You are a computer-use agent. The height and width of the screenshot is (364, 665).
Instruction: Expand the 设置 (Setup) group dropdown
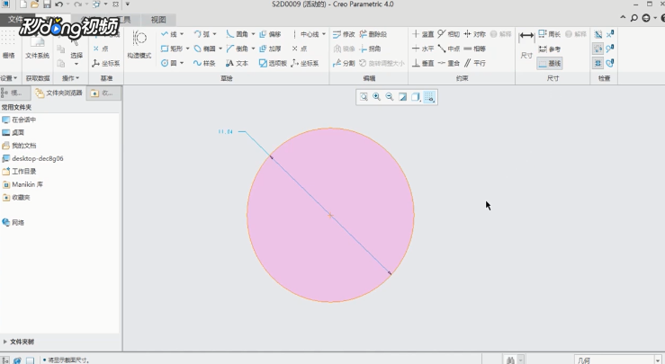9,78
